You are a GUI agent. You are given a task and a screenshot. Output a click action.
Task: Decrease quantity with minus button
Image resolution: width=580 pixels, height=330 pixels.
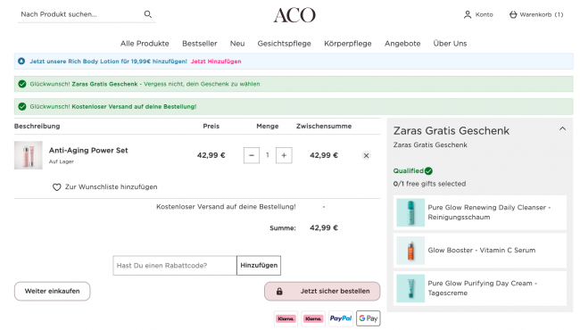click(x=251, y=155)
